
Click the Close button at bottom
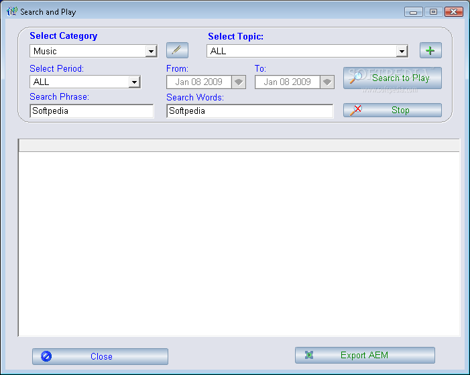tap(100, 356)
